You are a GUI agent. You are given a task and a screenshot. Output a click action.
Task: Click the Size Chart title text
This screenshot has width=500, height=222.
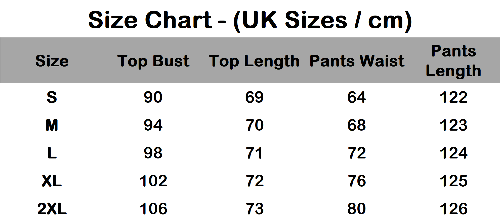pos(250,20)
